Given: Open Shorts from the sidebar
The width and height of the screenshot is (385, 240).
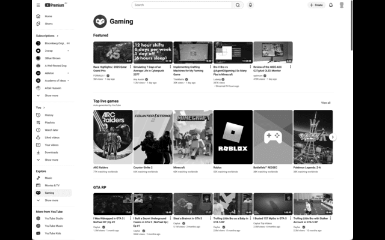Looking at the screenshot, I should 54,24.
